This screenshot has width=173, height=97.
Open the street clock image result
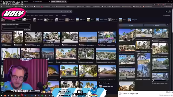pyautogui.click(x=18, y=37)
